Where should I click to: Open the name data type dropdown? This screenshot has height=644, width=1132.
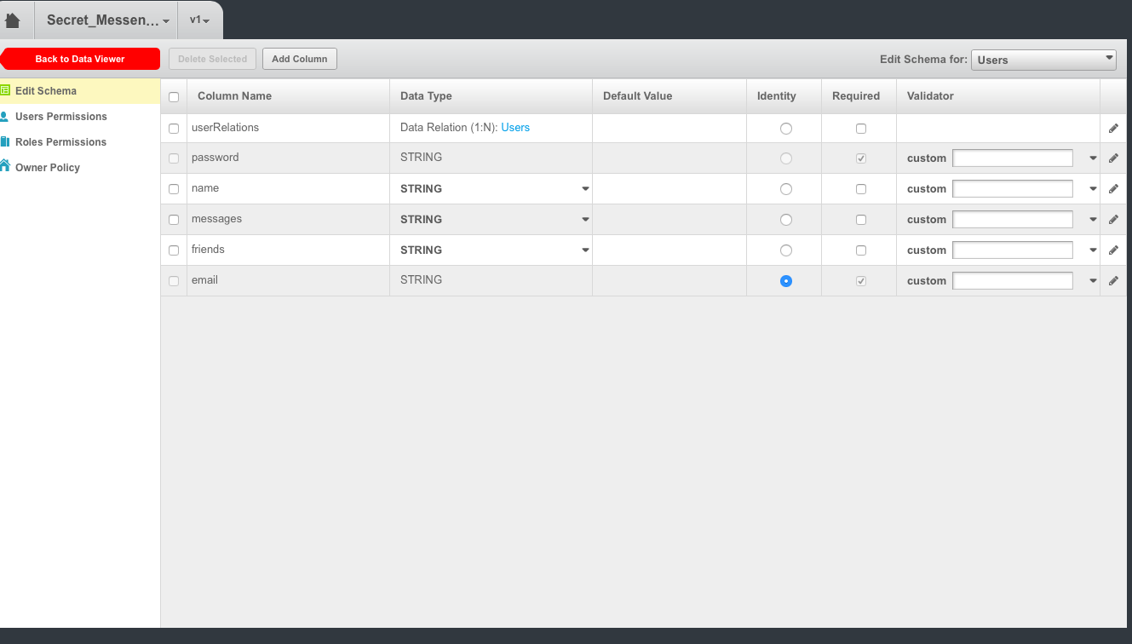tap(585, 189)
